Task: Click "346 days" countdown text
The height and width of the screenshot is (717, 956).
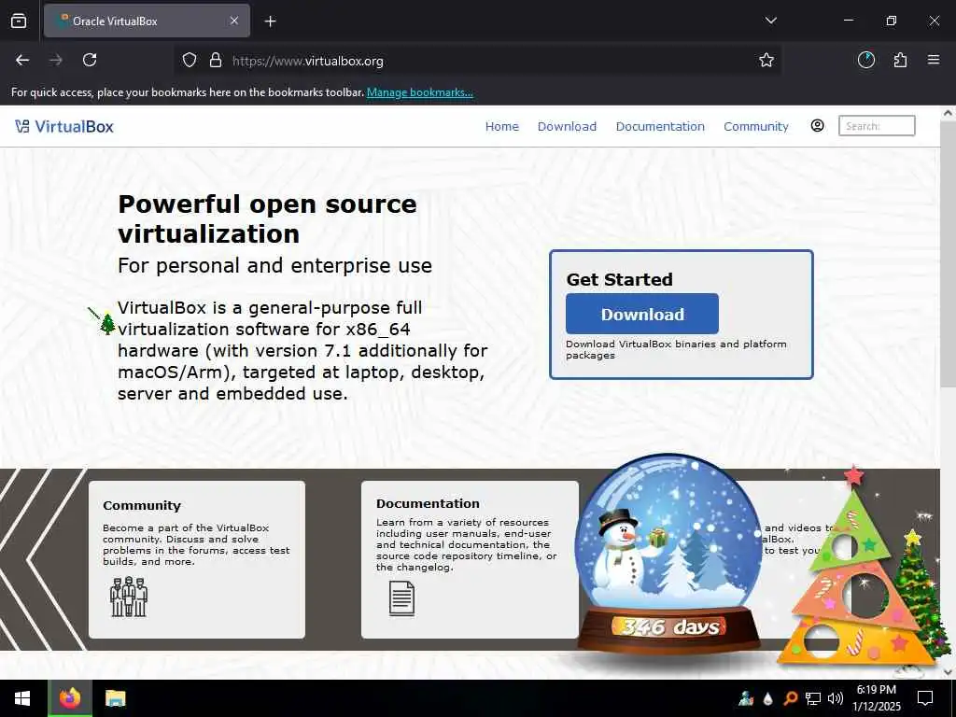Action: click(x=669, y=626)
